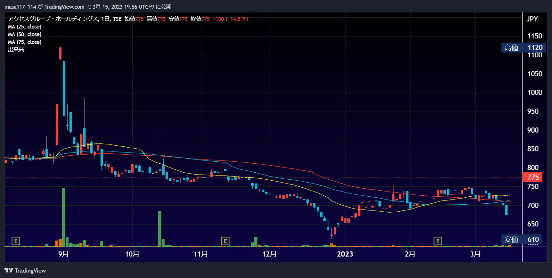Click the 3月 label on the time axis
This screenshot has width=552, height=278.
[475, 254]
